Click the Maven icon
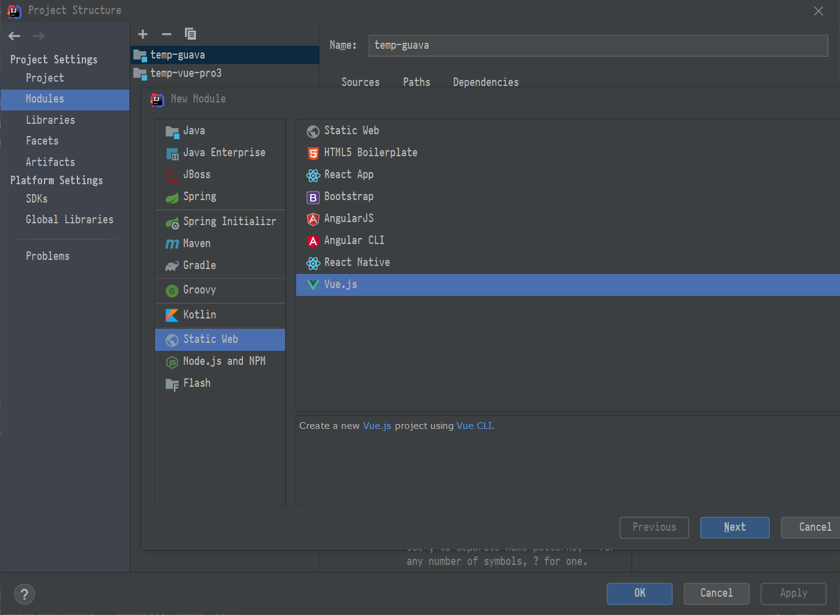The height and width of the screenshot is (615, 840). coord(172,244)
